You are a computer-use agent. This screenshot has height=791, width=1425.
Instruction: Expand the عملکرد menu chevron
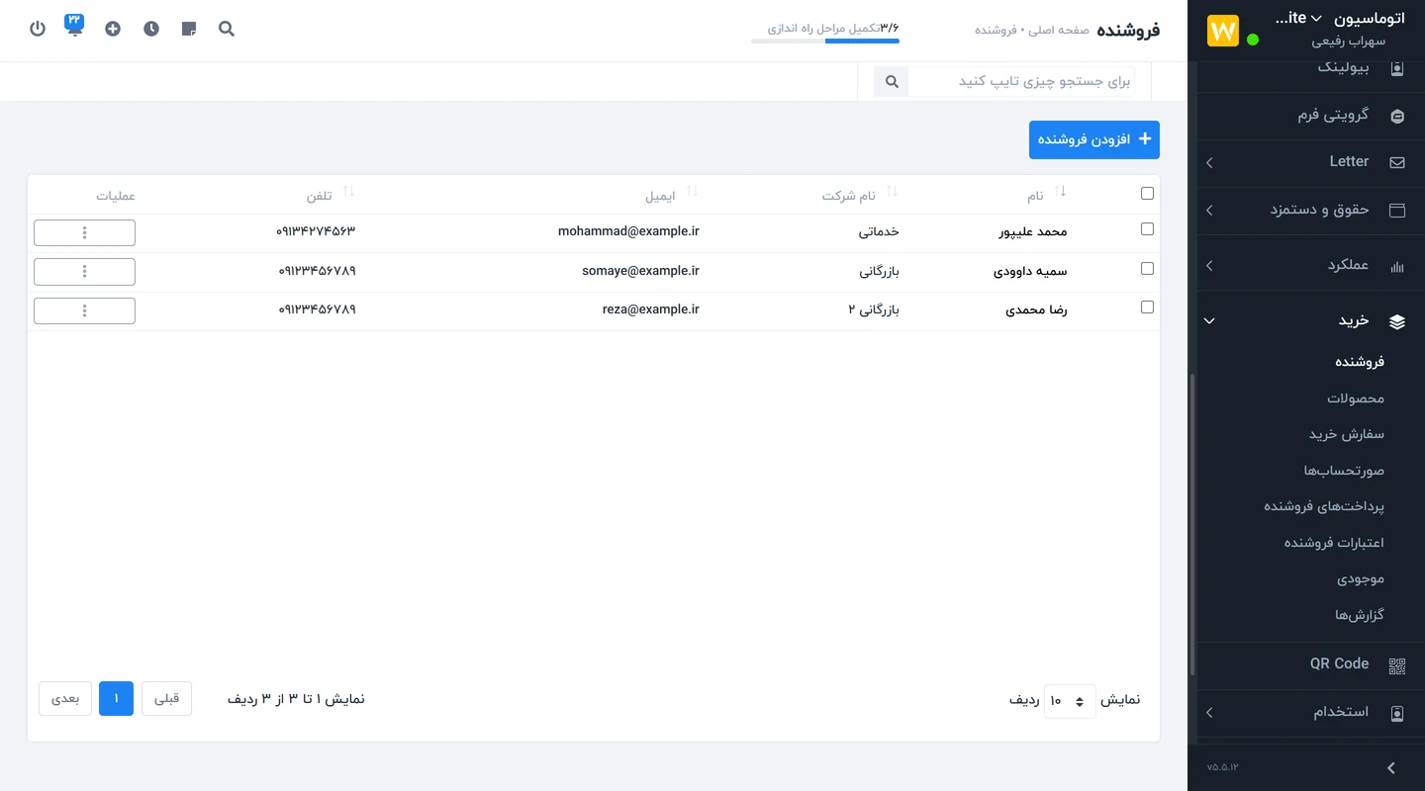click(1209, 266)
